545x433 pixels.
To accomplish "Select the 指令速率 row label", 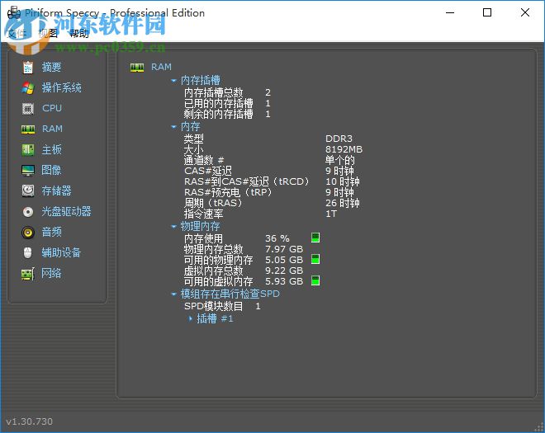I will click(x=203, y=214).
